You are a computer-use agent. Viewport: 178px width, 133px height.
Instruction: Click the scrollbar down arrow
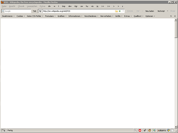tap(176, 127)
